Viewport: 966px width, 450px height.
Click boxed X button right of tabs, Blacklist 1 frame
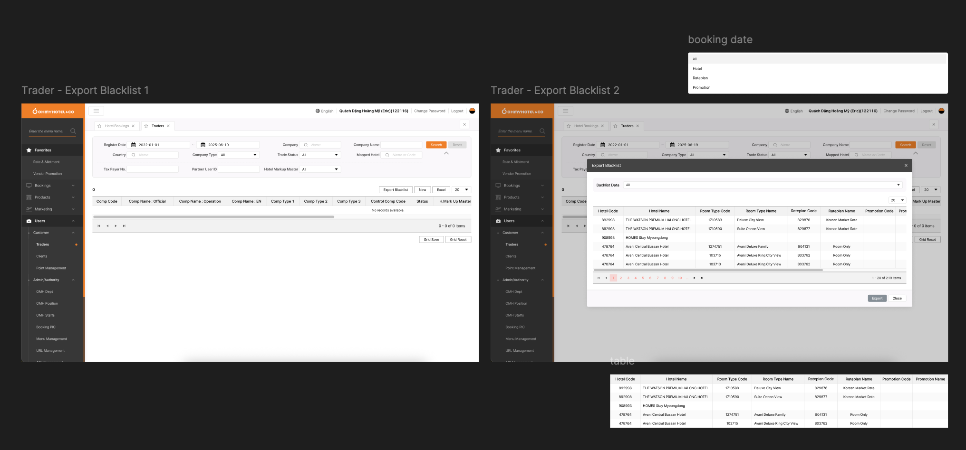click(464, 124)
